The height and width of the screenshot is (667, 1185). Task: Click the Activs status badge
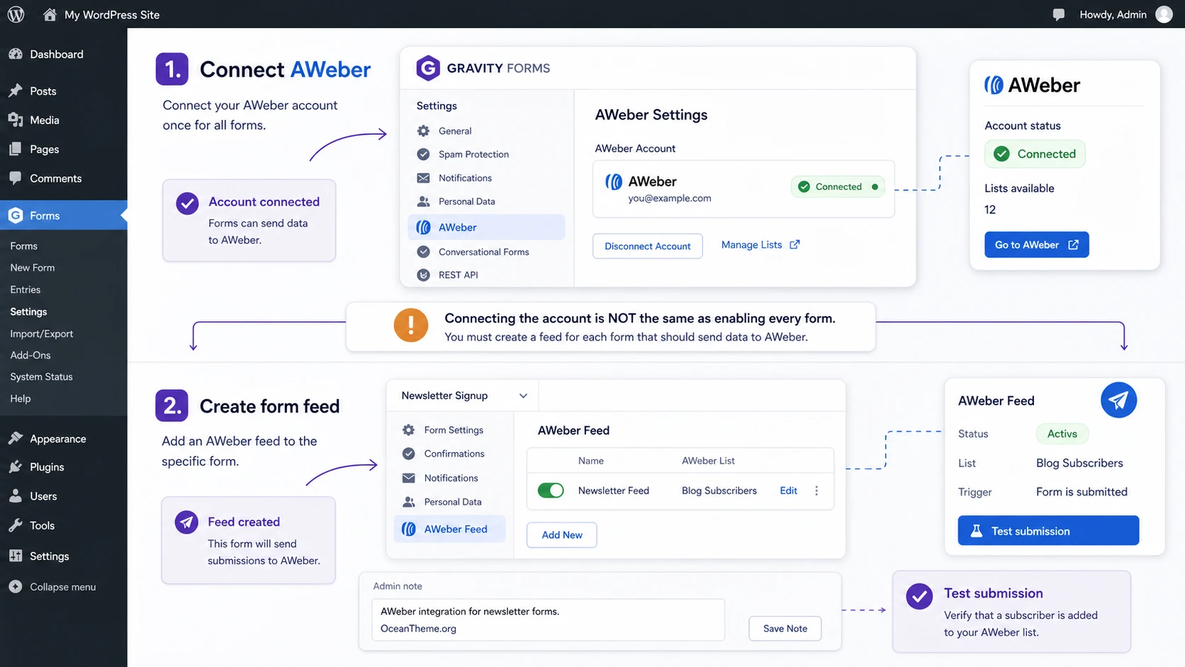coord(1062,434)
